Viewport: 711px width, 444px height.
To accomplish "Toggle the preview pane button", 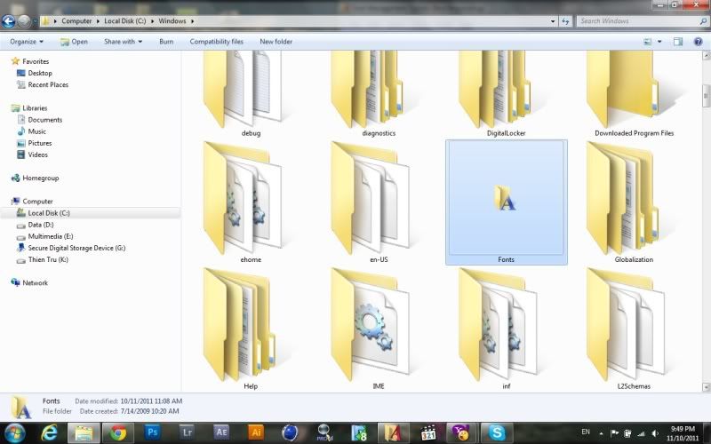I will (x=677, y=41).
